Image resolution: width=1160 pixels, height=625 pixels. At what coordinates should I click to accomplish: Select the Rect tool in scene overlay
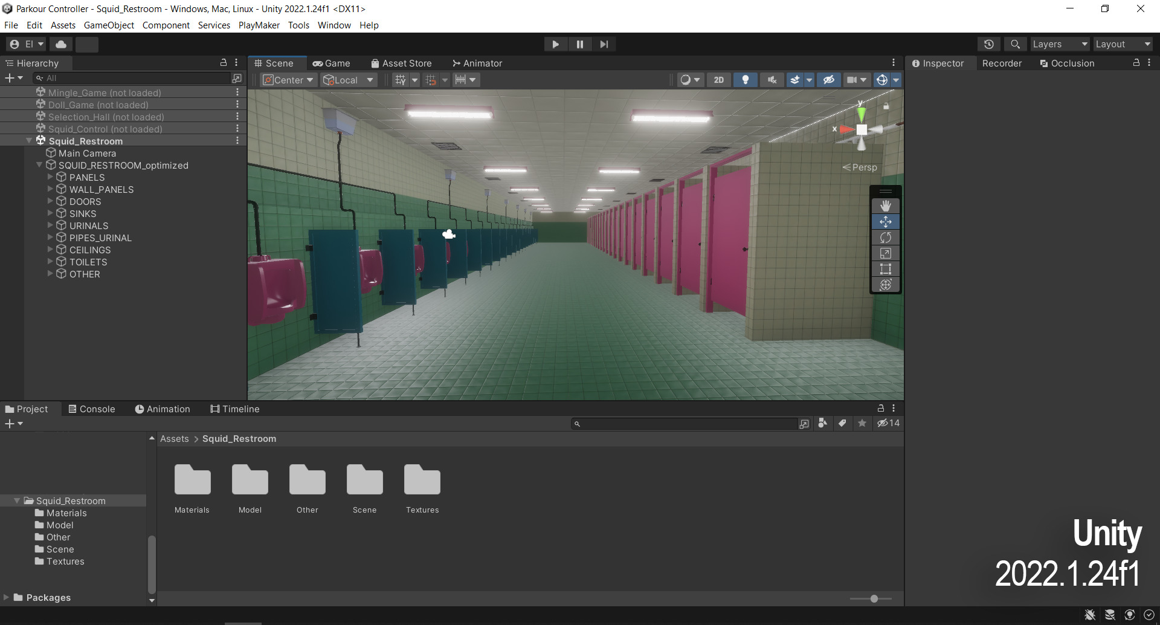885,269
